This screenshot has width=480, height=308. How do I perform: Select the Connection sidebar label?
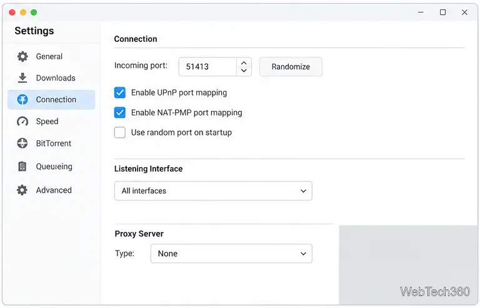[x=56, y=100]
